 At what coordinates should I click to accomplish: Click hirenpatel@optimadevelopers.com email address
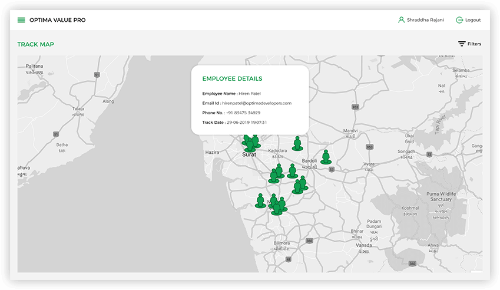[x=257, y=103]
